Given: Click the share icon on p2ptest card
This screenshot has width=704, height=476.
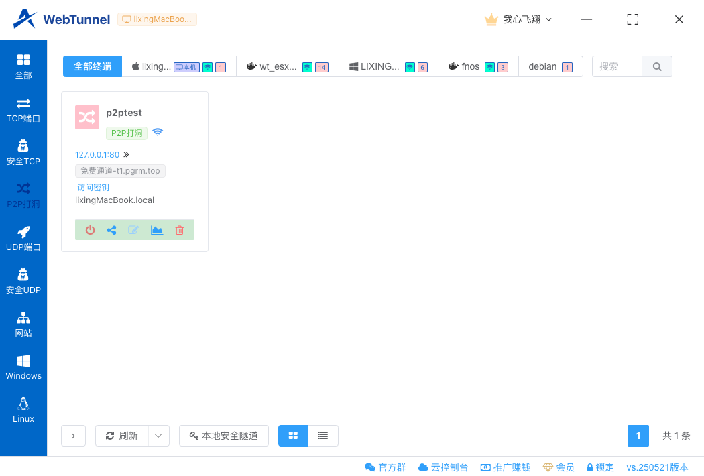Looking at the screenshot, I should pyautogui.click(x=112, y=230).
